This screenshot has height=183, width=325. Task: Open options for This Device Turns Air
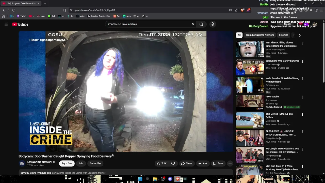302,114
